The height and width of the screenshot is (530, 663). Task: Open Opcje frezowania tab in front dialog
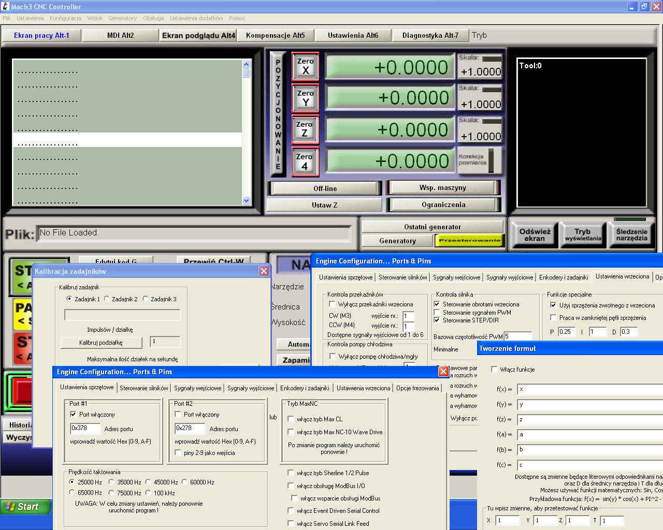pos(417,388)
